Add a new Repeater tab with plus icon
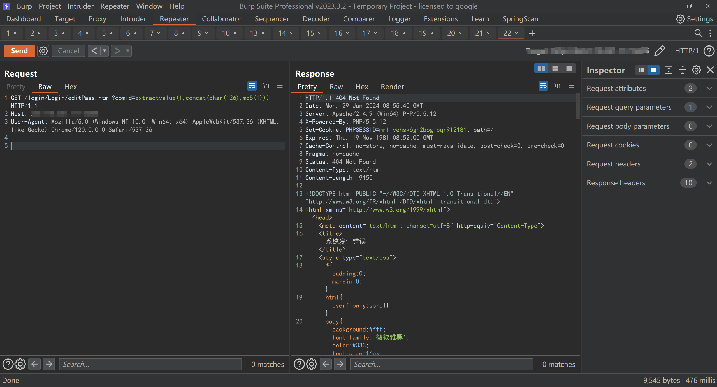Viewport: 717px width, 387px height. [532, 33]
